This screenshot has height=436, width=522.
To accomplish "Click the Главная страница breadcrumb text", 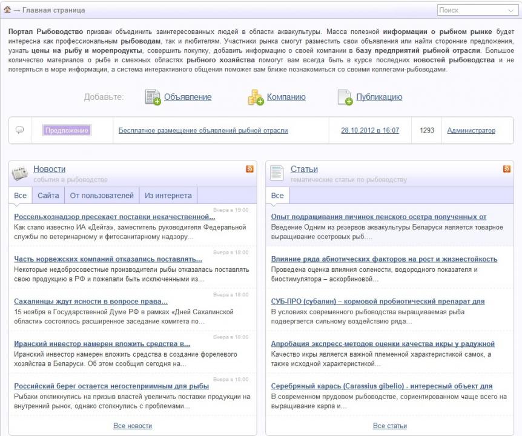I will [x=54, y=10].
